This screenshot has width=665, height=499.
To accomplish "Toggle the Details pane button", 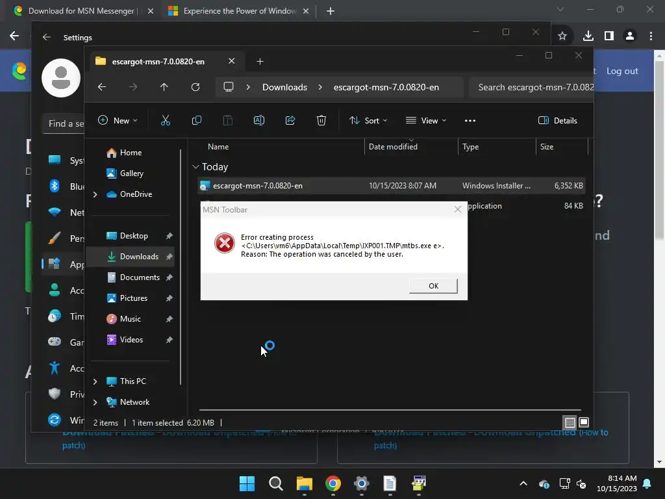I will [x=557, y=120].
